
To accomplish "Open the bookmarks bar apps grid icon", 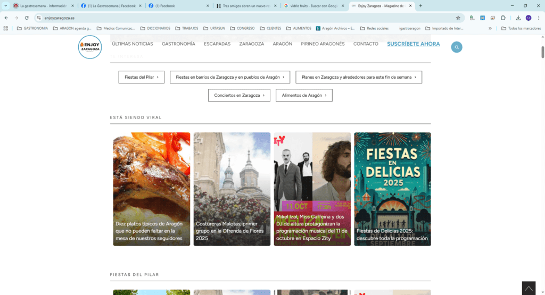I will (5, 28).
